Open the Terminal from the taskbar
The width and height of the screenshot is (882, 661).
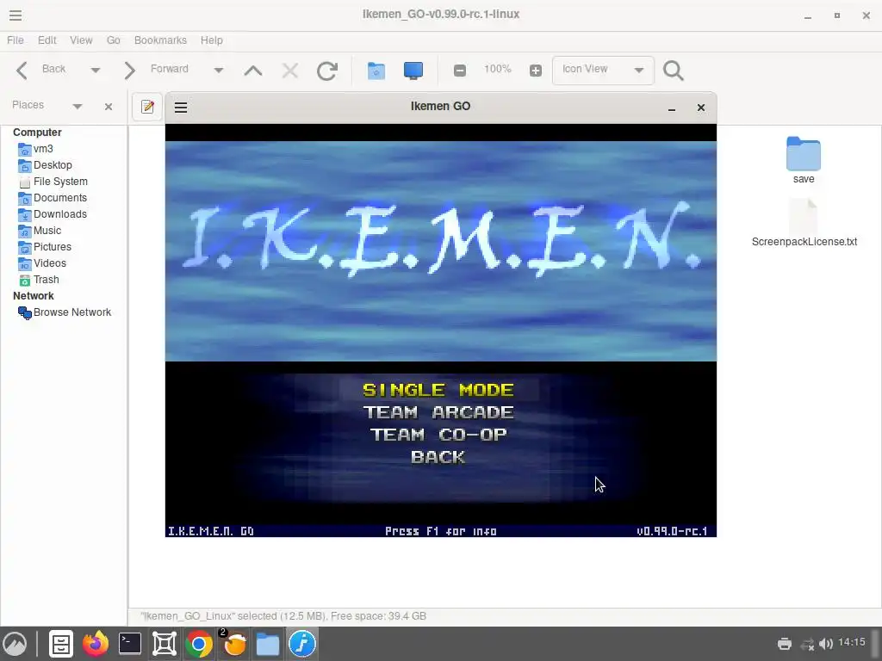pos(130,644)
